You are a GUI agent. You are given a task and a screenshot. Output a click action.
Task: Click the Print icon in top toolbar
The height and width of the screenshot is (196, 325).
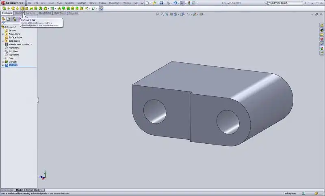[168, 3]
